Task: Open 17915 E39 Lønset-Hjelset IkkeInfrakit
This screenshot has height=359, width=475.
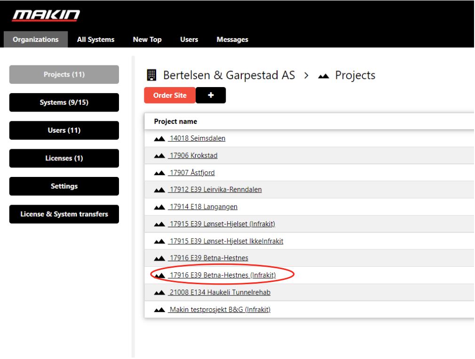Action: point(226,241)
